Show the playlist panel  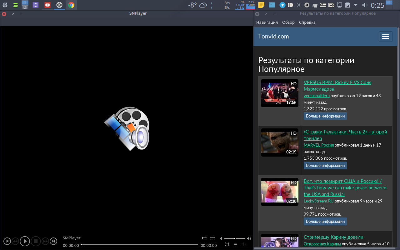click(x=235, y=244)
